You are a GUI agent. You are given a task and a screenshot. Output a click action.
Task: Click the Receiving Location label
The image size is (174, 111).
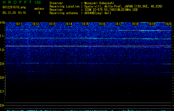coord(64,6)
